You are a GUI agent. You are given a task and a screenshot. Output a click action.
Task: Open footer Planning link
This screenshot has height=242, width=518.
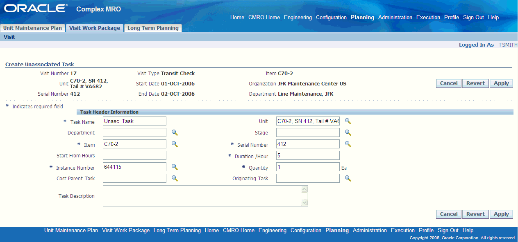point(337,230)
